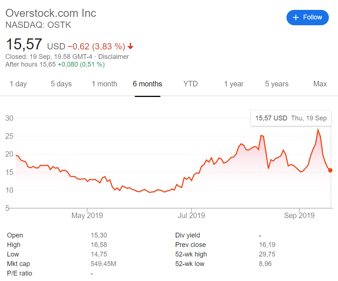Click the Follow button
The image size is (338, 281).
[x=307, y=18]
